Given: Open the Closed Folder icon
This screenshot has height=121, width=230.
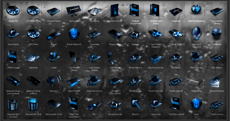Looking at the screenshot, I should (x=54, y=12).
